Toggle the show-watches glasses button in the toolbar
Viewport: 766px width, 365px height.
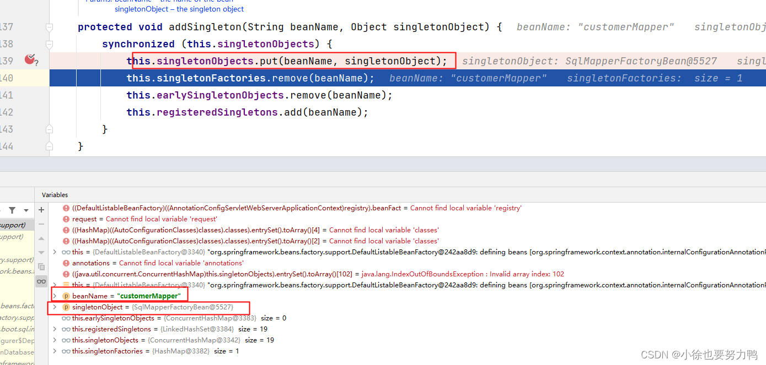click(x=41, y=281)
